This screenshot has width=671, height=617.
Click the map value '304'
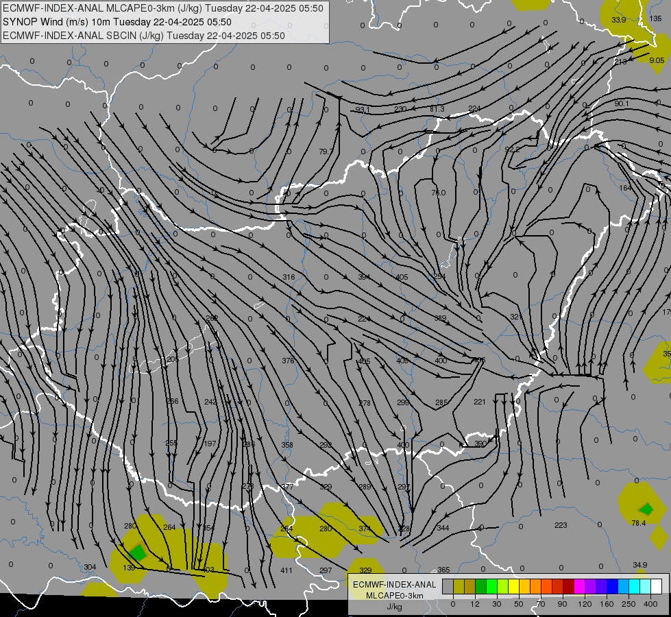point(90,567)
